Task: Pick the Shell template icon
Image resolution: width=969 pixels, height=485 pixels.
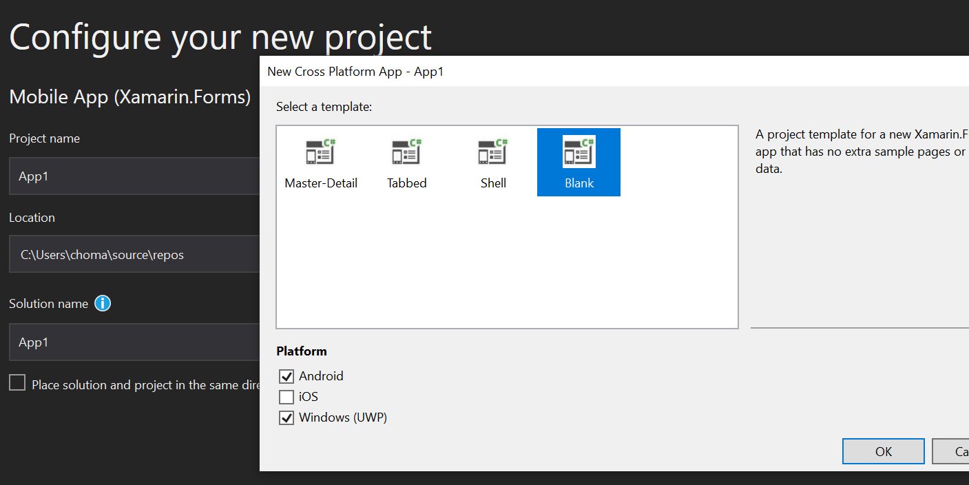Action: click(493, 152)
